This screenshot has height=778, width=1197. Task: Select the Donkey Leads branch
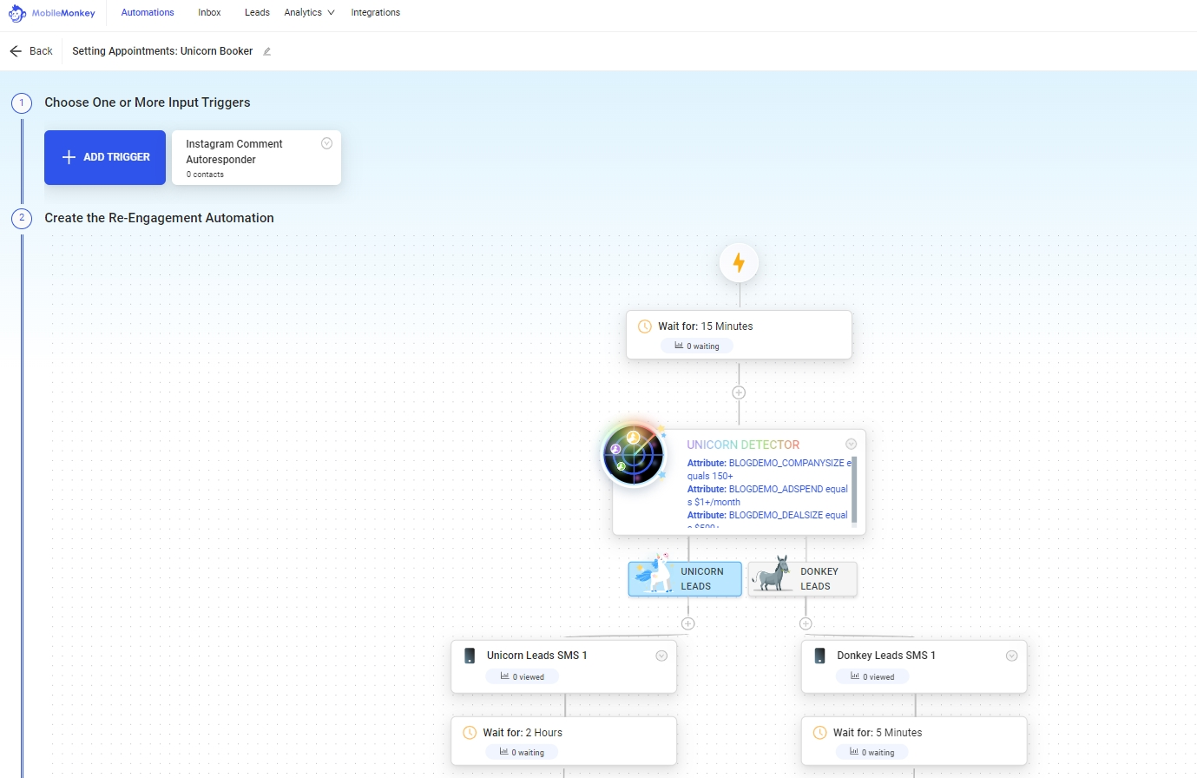point(802,579)
